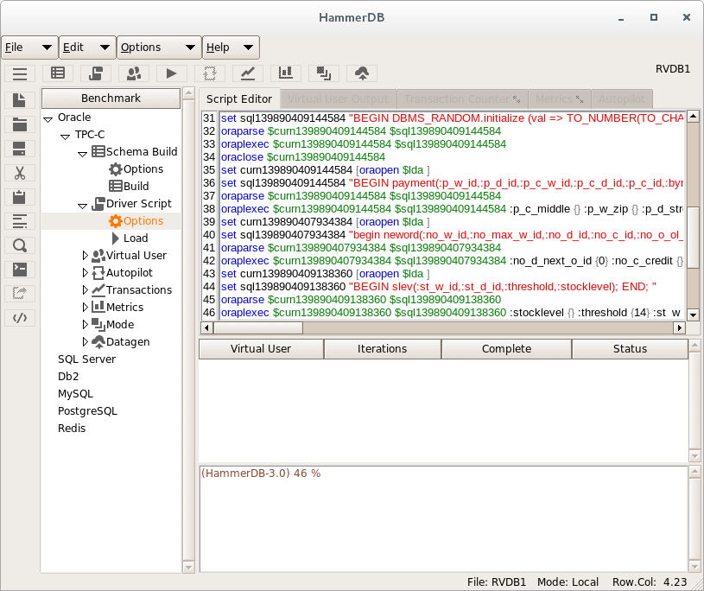Click the Driver Script toolbar icon

(96, 73)
